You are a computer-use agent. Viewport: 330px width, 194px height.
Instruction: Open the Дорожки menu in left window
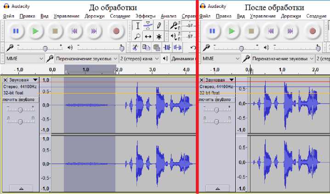point(94,16)
